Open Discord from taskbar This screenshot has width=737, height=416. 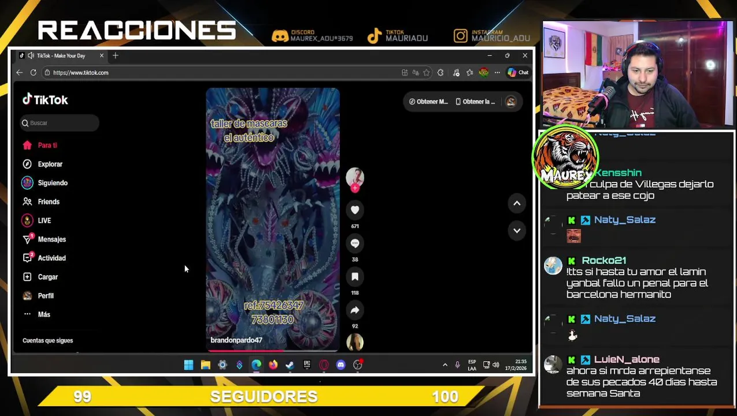tap(340, 365)
